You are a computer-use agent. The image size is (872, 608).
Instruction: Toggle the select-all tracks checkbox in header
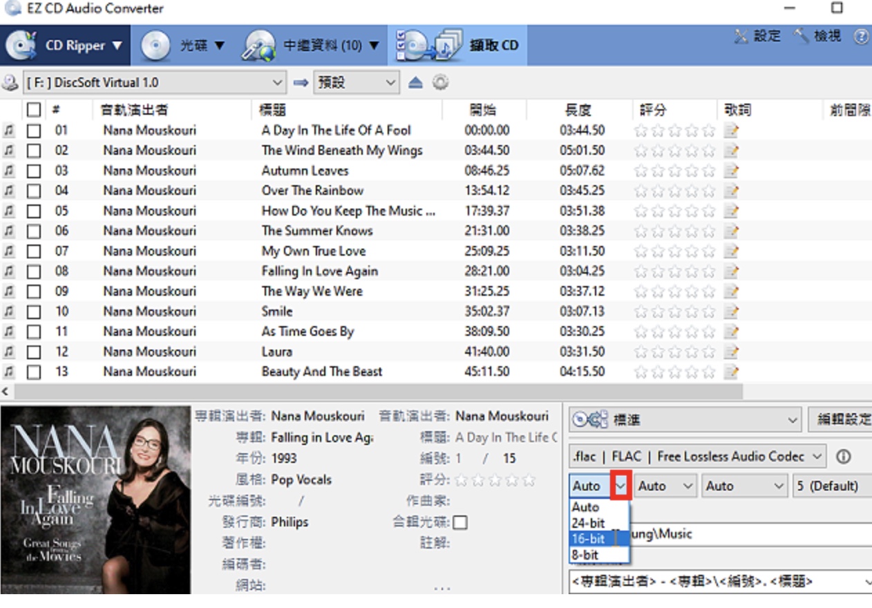(34, 109)
